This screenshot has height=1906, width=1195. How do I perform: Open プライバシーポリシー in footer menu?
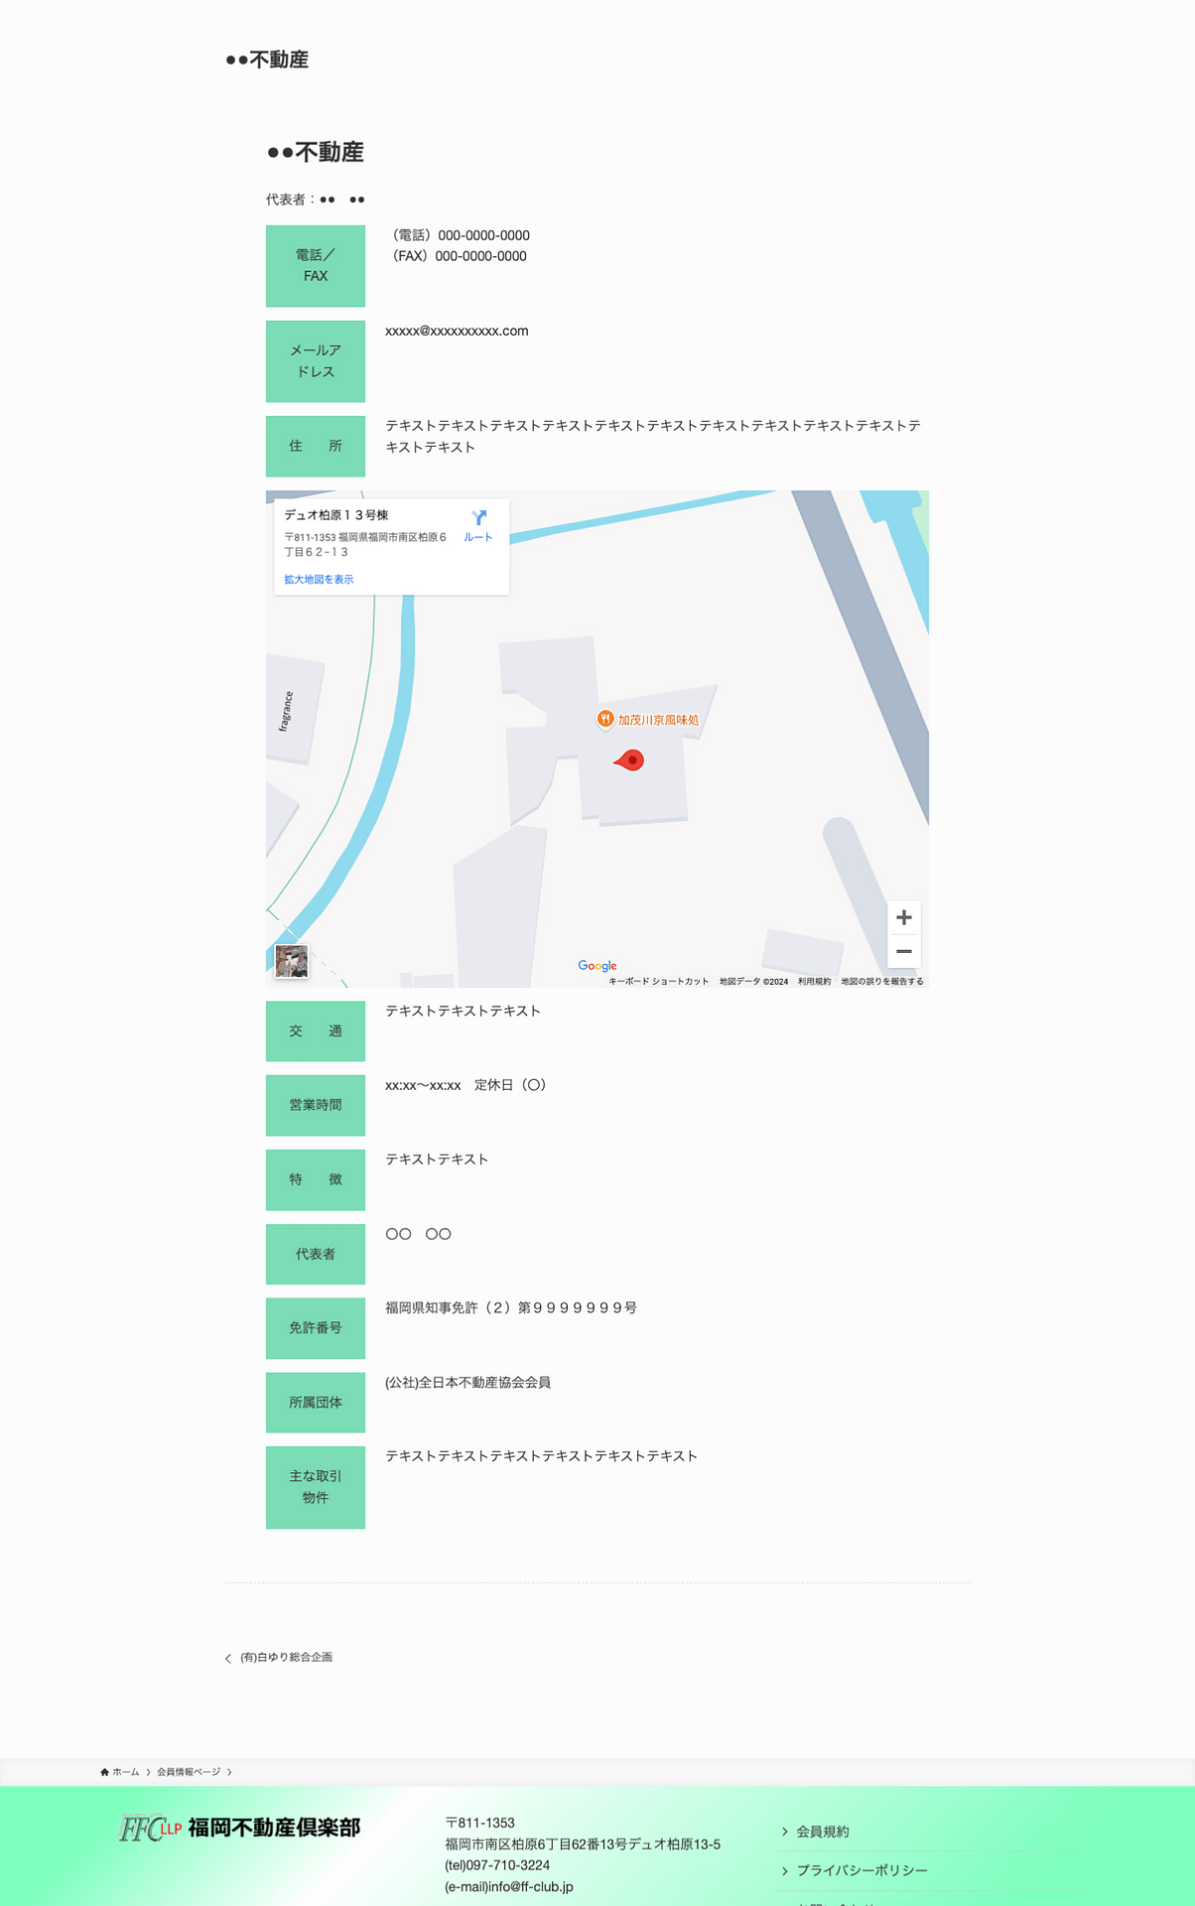tap(862, 1870)
